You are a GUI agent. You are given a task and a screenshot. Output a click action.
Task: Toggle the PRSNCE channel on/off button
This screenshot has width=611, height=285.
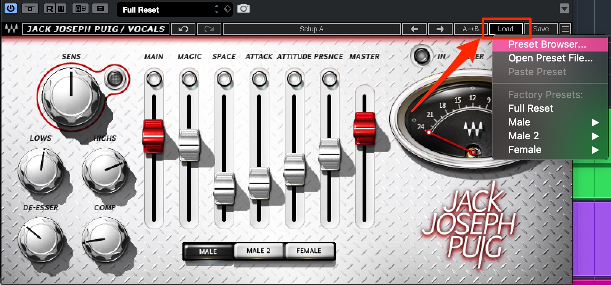point(329,79)
